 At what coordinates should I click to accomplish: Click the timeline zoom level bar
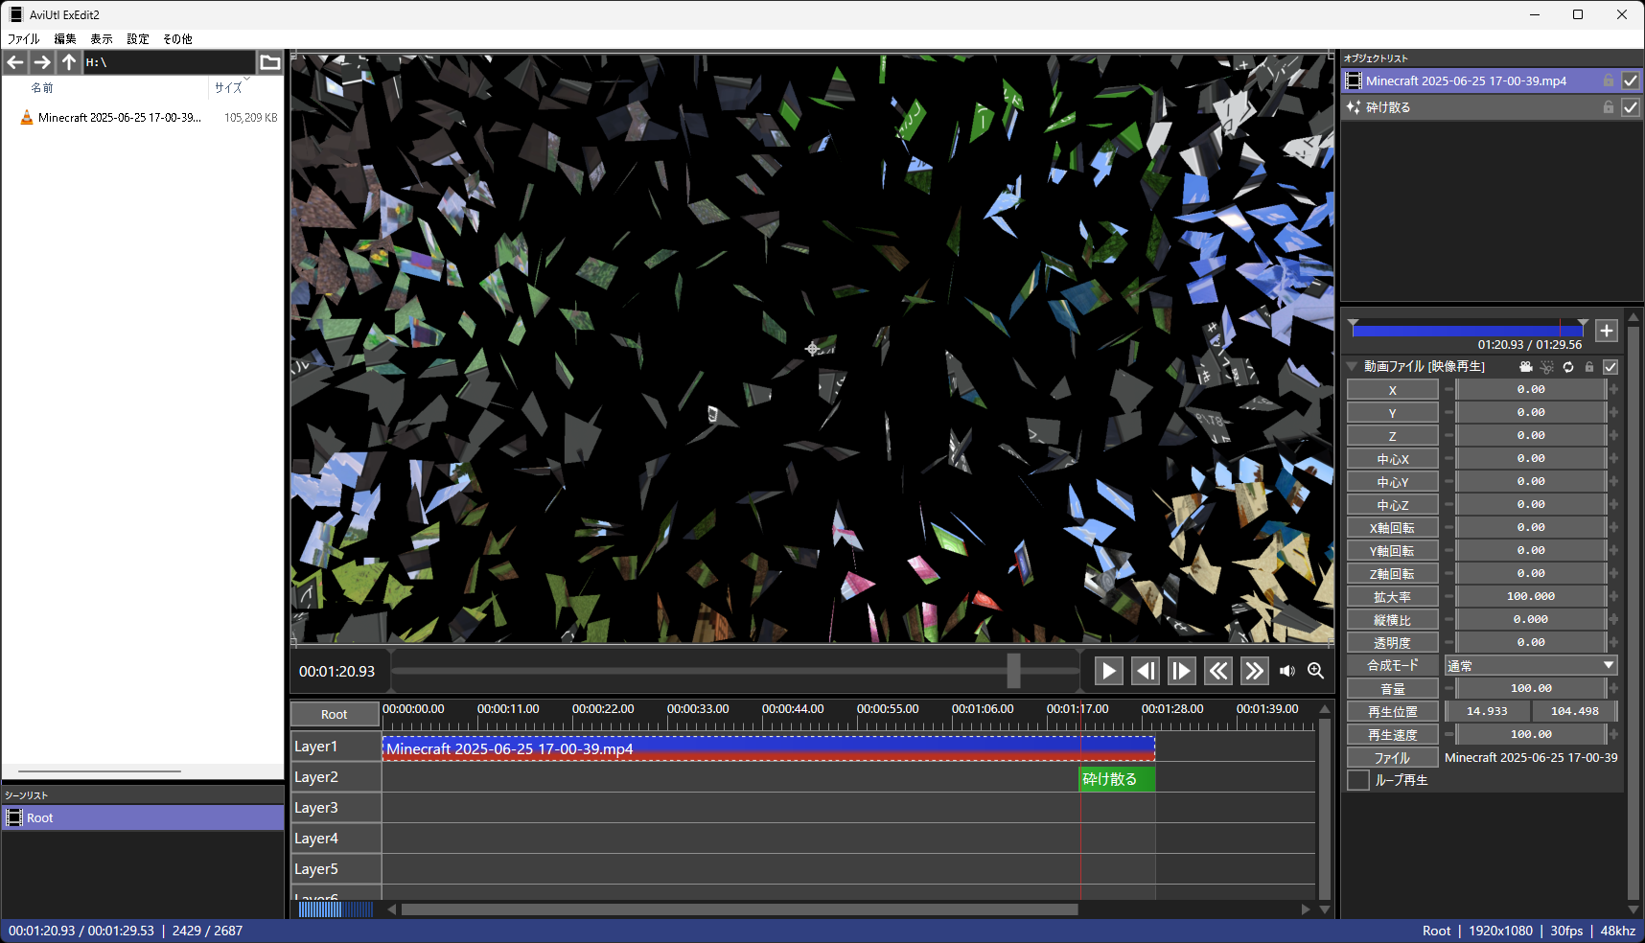pyautogui.click(x=335, y=909)
